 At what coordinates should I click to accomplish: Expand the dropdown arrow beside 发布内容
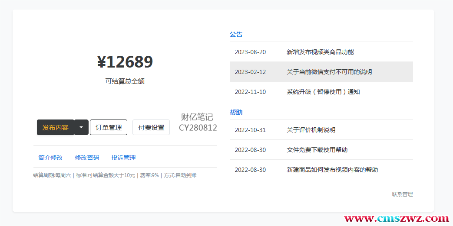coord(81,127)
